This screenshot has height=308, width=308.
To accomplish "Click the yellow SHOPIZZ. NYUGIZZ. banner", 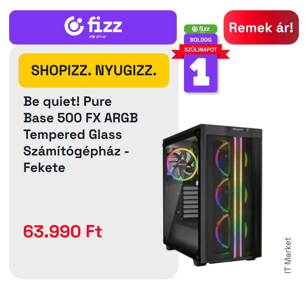I will click(94, 70).
